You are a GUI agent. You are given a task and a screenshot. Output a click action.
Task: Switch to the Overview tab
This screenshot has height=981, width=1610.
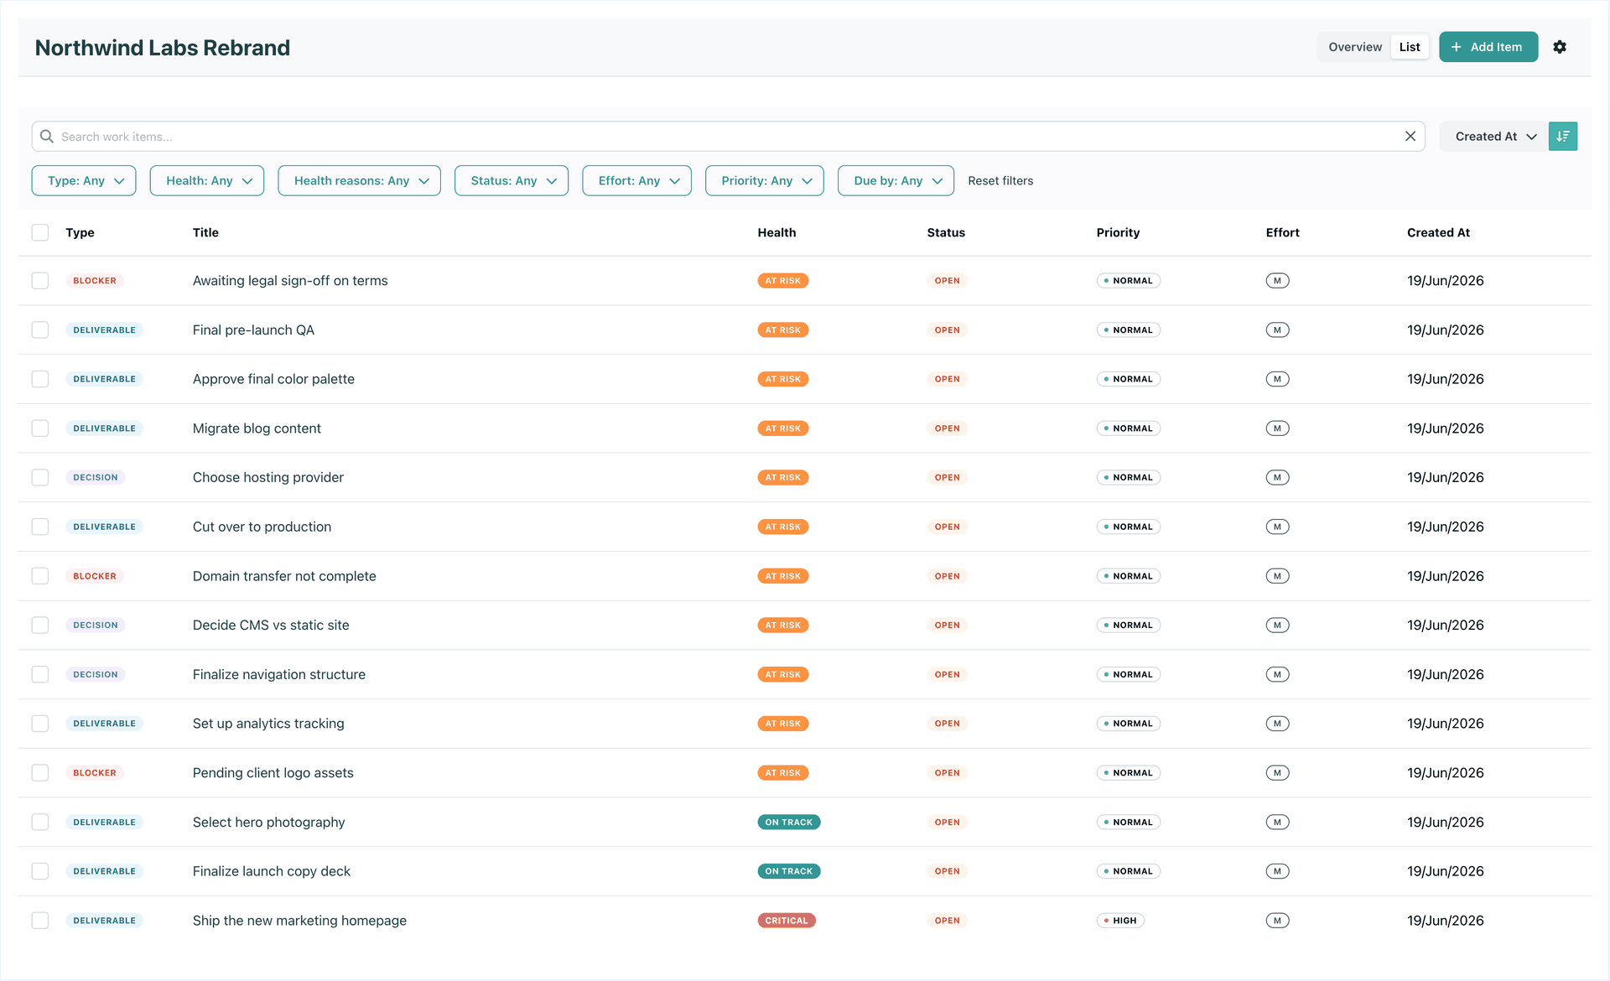click(1354, 47)
